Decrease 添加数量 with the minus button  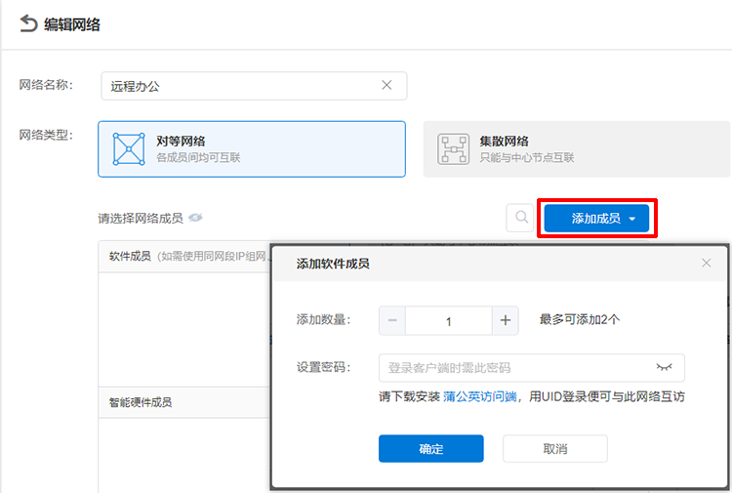pos(392,320)
